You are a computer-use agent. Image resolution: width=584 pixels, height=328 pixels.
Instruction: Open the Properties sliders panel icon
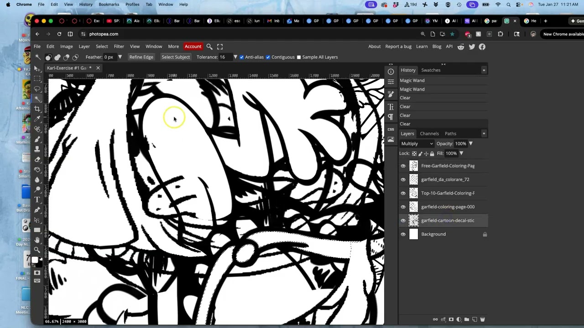point(391,82)
